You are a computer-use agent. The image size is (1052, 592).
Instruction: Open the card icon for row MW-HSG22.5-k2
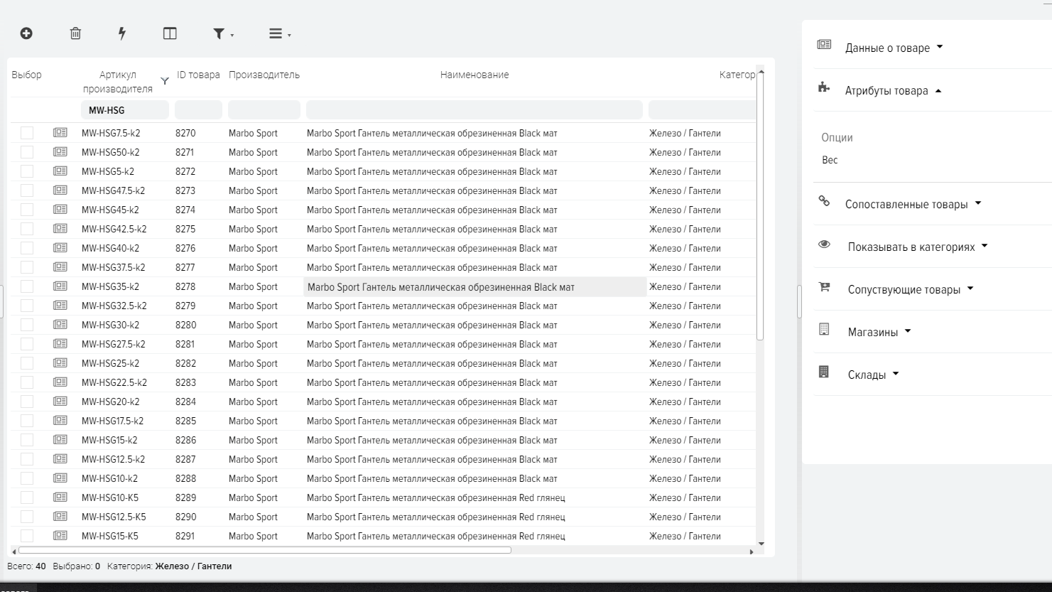click(x=60, y=382)
